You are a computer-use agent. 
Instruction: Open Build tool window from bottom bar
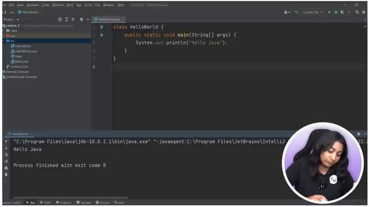119,202
